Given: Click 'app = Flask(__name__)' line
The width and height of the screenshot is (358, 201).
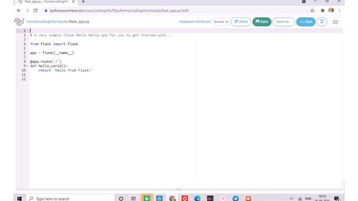Looking at the screenshot, I should [x=52, y=52].
